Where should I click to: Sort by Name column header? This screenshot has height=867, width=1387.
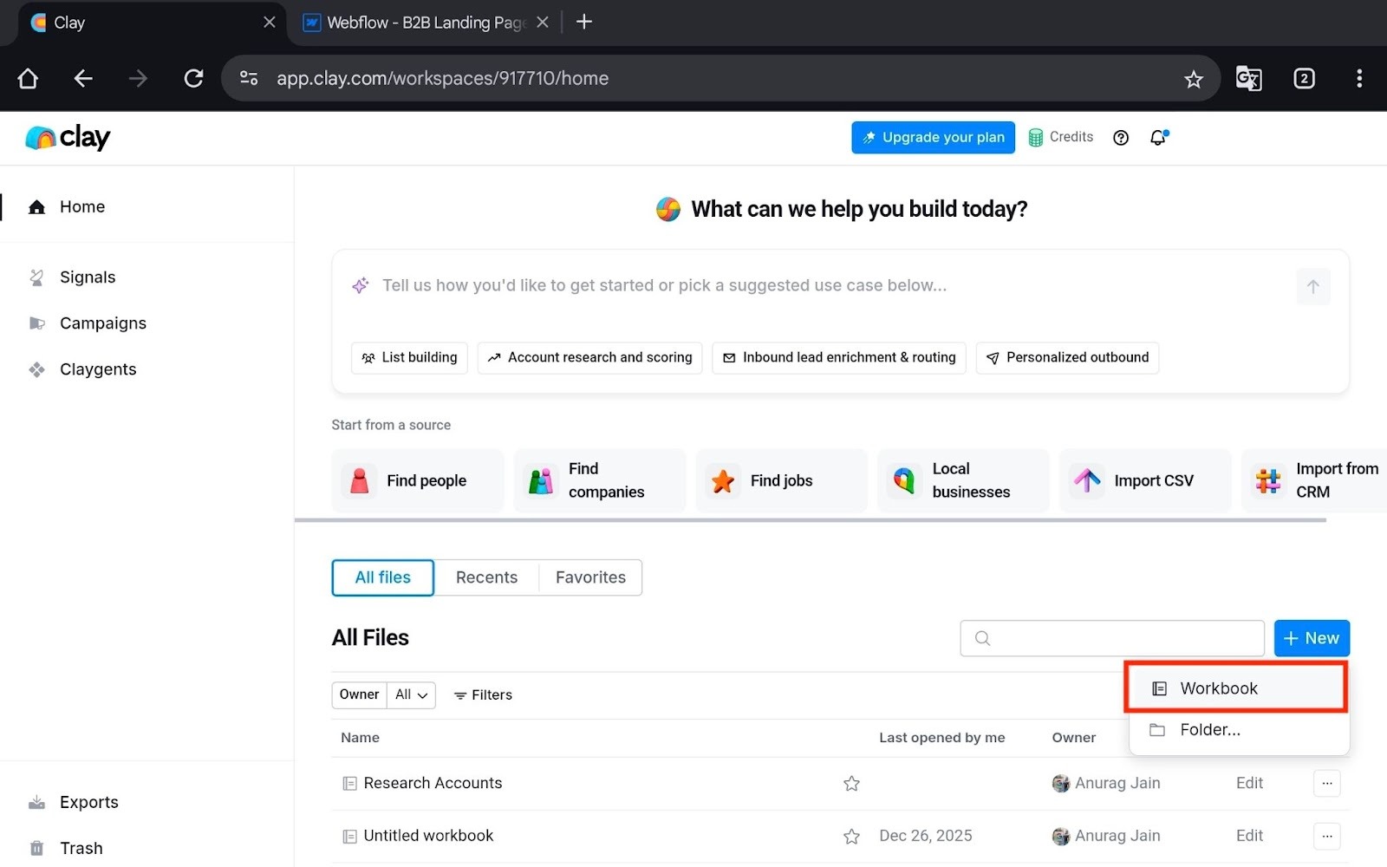[x=360, y=738]
